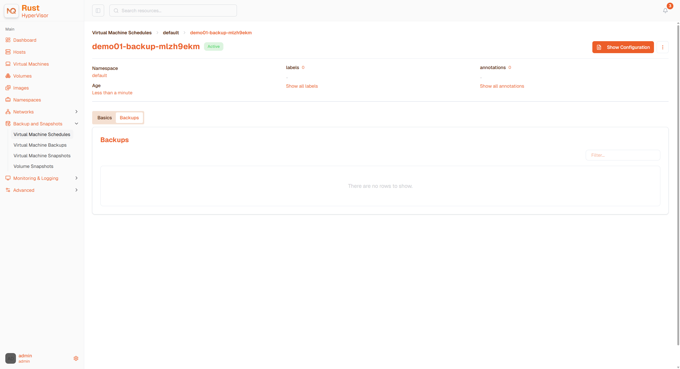Click the AD admin avatar
680x369 pixels.
pos(11,358)
